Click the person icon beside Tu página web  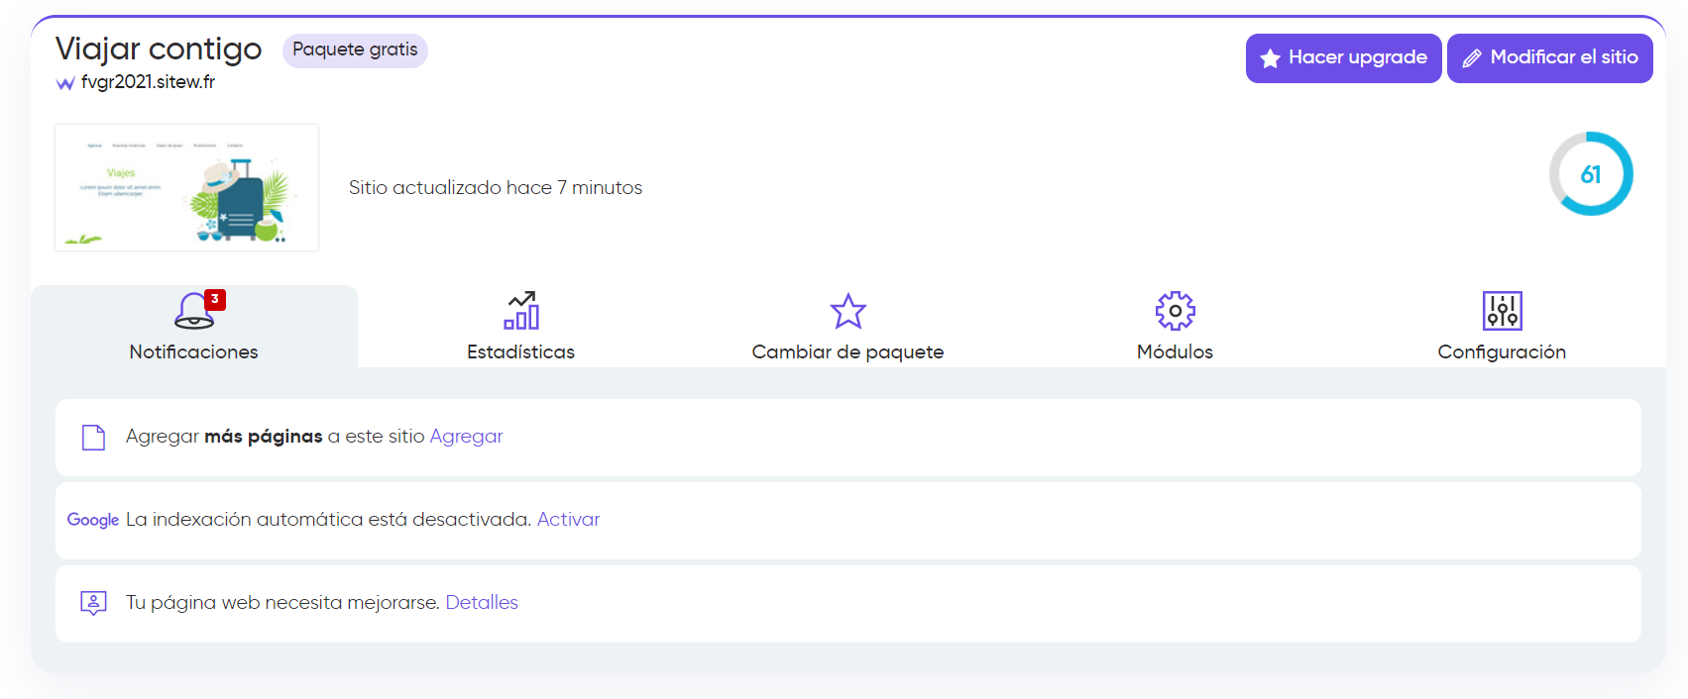coord(93,603)
